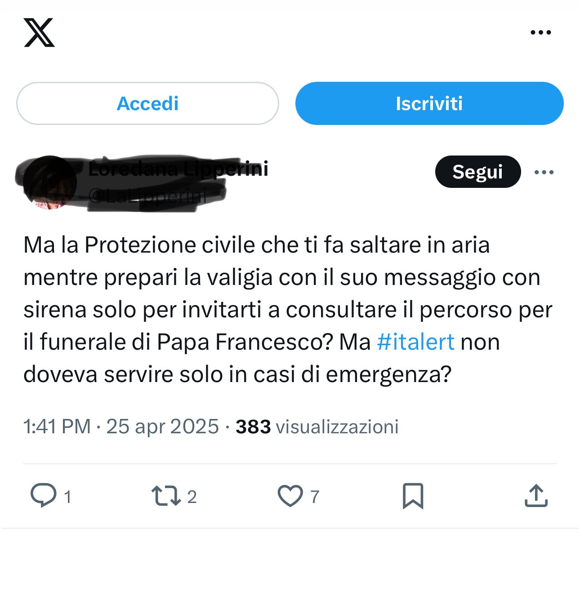580x605 pixels.
Task: Click the X logo
Action: click(x=39, y=32)
